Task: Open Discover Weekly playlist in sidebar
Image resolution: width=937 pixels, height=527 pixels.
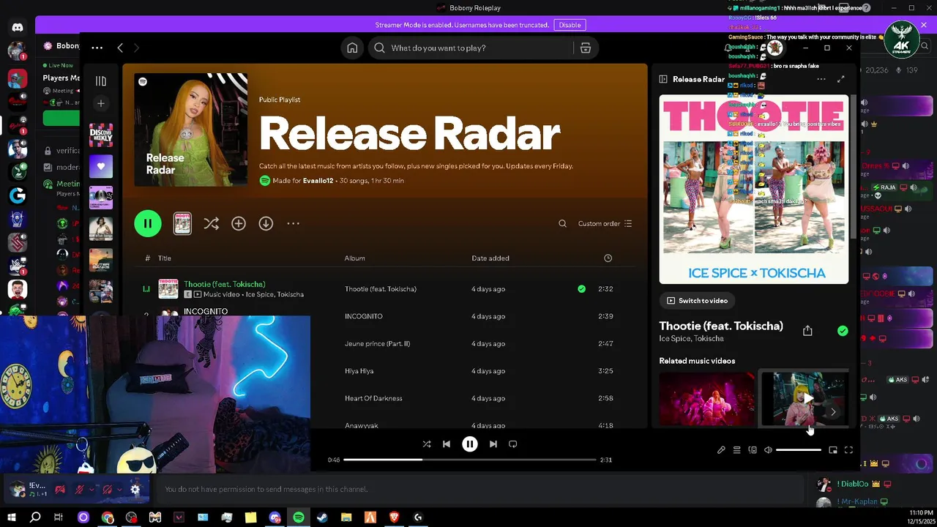Action: click(101, 135)
